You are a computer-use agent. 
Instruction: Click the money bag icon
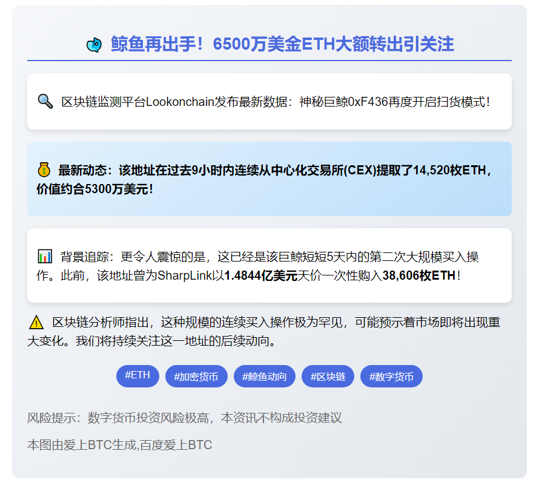pos(44,170)
